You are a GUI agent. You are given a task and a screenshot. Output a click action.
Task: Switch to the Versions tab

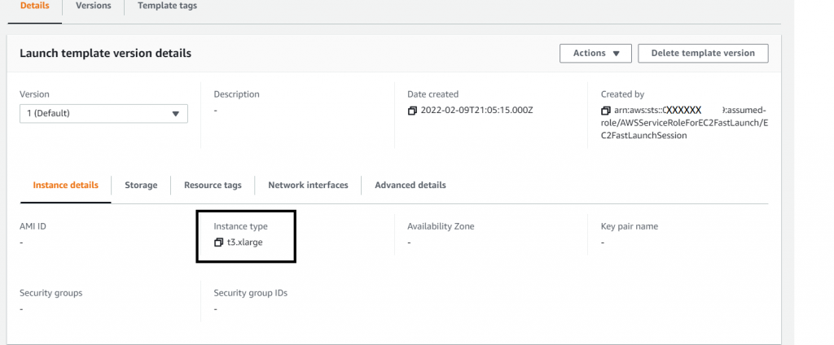94,6
